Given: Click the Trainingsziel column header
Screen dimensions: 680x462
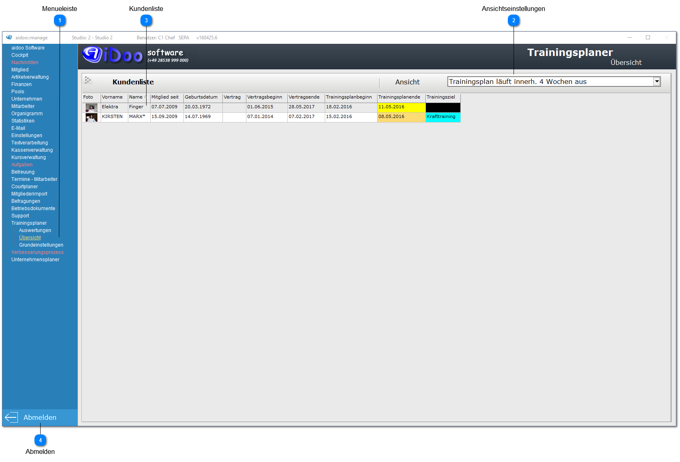Looking at the screenshot, I should [443, 97].
